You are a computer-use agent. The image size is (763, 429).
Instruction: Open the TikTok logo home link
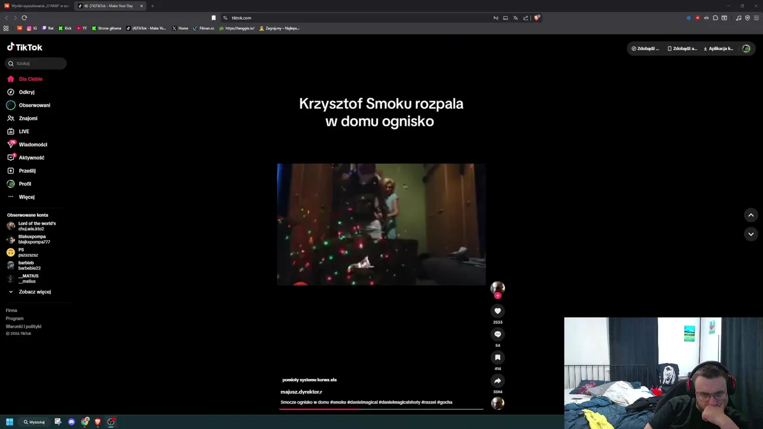(24, 47)
